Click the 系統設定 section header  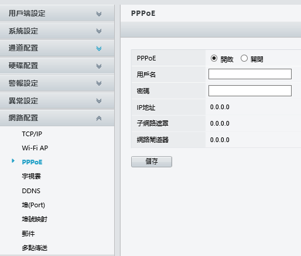pyautogui.click(x=57, y=31)
